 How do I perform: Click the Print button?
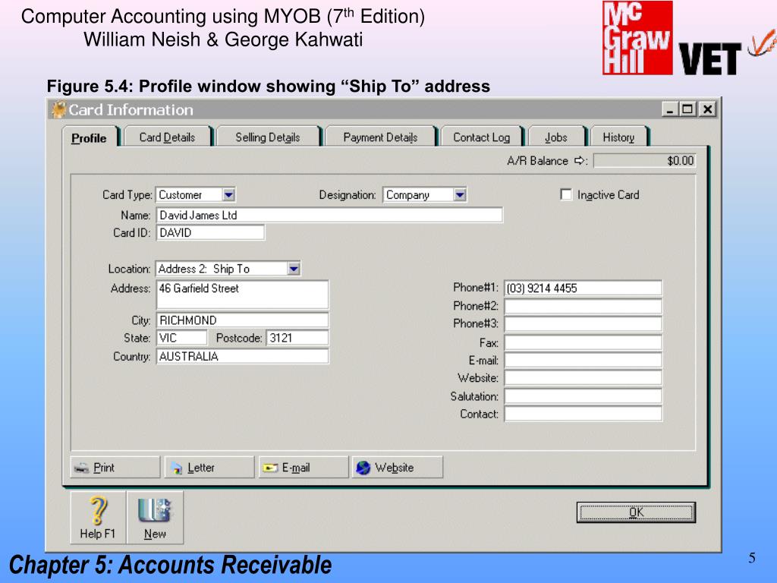pos(115,468)
